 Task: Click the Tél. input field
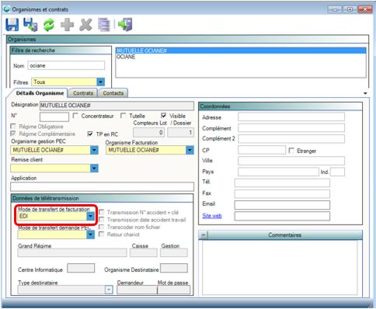282,182
